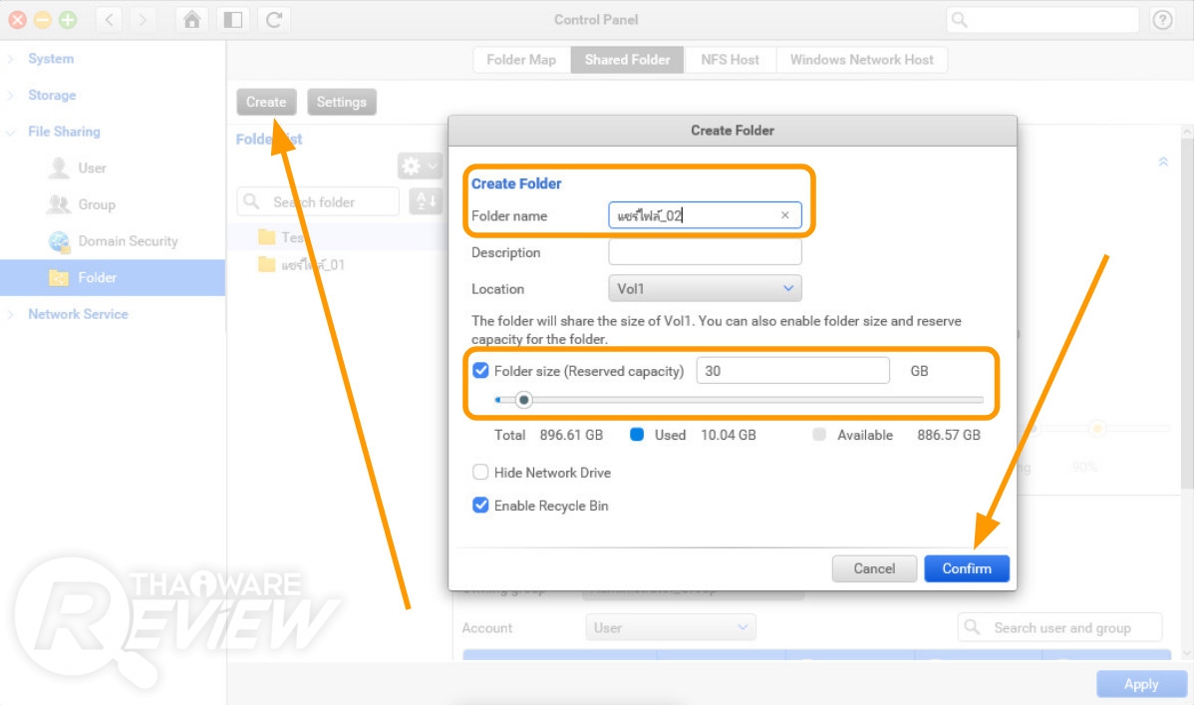Image resolution: width=1194 pixels, height=705 pixels.
Task: Open the Control Panel home icon
Action: click(x=192, y=20)
